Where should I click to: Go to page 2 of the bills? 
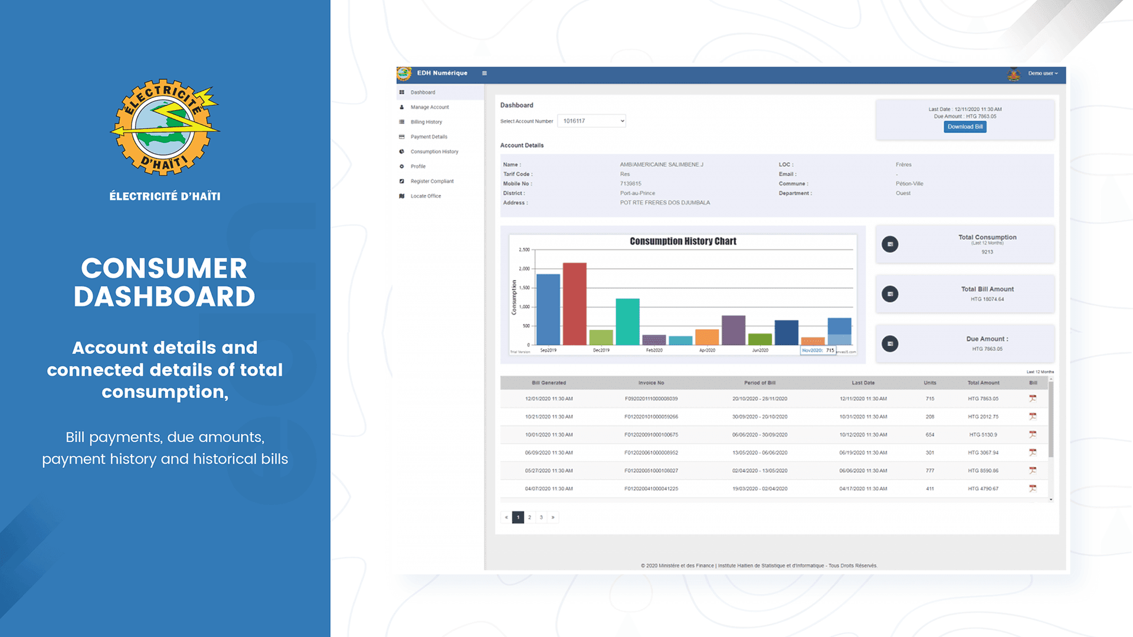(x=529, y=517)
